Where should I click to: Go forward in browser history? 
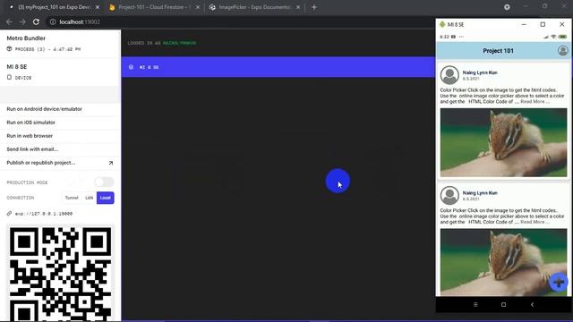[x=22, y=21]
